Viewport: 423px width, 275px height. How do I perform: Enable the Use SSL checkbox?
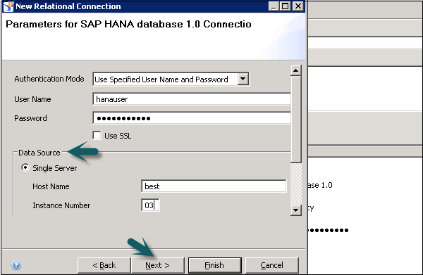point(97,135)
